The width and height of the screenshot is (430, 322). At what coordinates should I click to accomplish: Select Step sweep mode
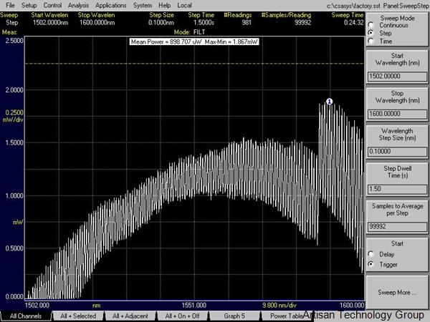370,33
